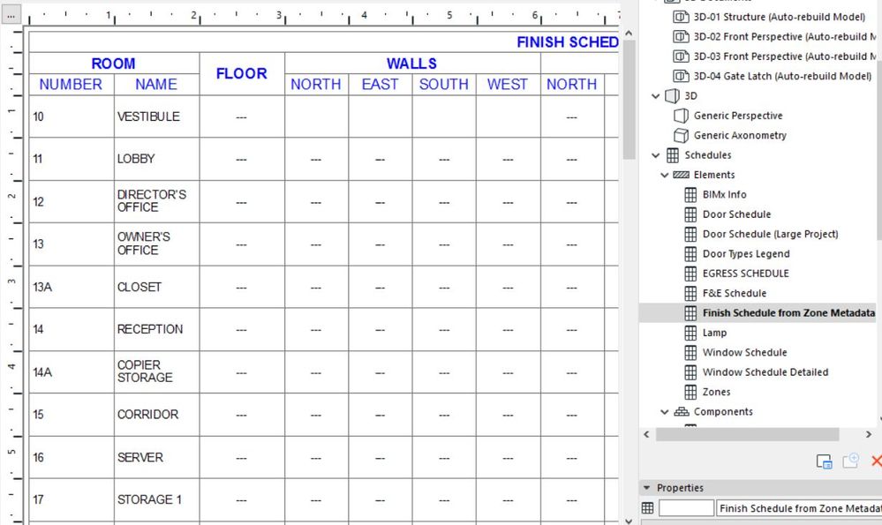Click the CLOSET name cell
Screen dimensions: 882x525
pos(156,287)
